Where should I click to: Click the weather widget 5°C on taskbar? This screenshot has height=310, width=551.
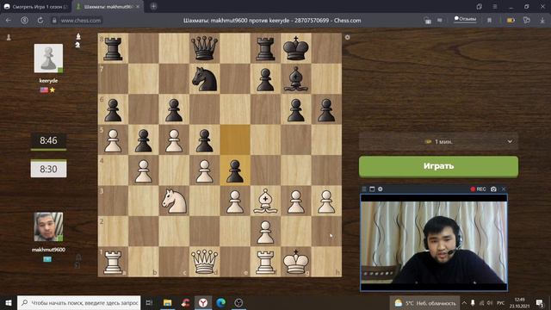[424, 303]
